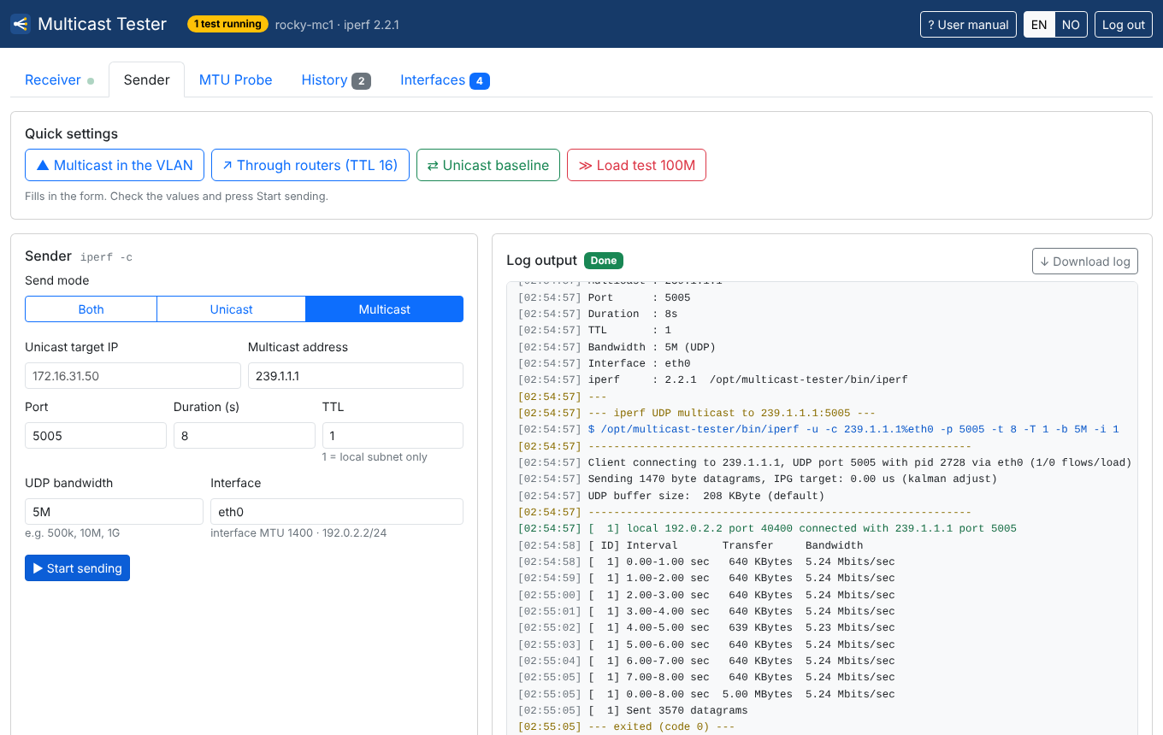Set send mode to Multicast
Image resolution: width=1163 pixels, height=735 pixels.
[x=385, y=309]
